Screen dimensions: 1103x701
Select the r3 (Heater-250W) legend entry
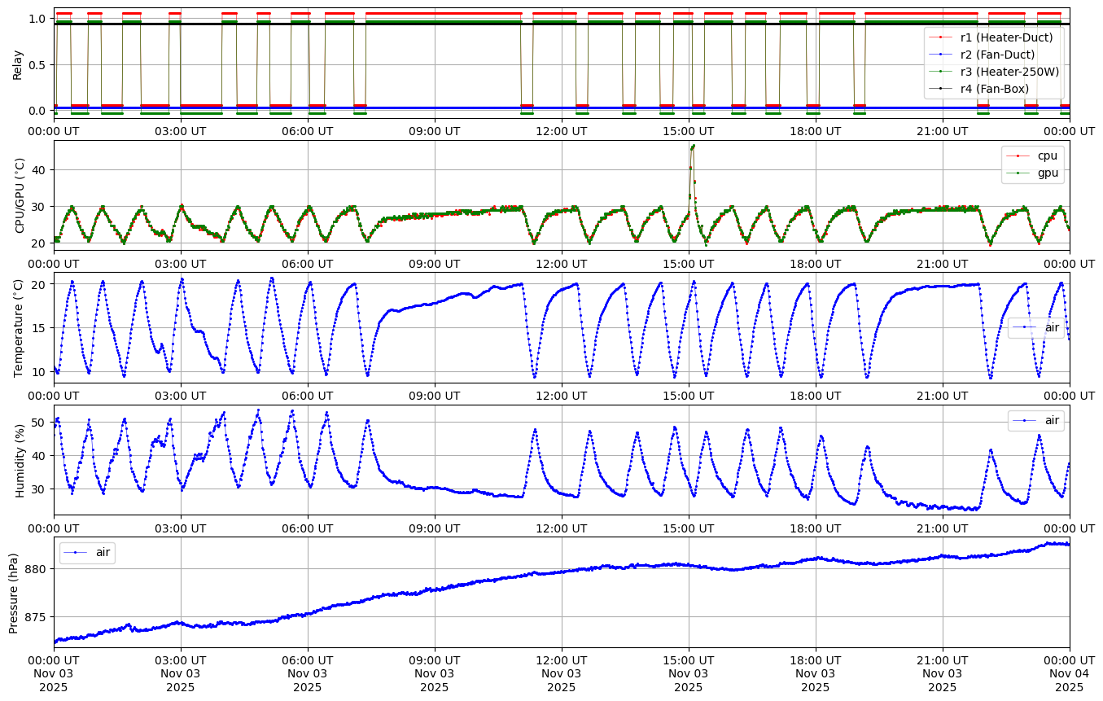click(1009, 72)
